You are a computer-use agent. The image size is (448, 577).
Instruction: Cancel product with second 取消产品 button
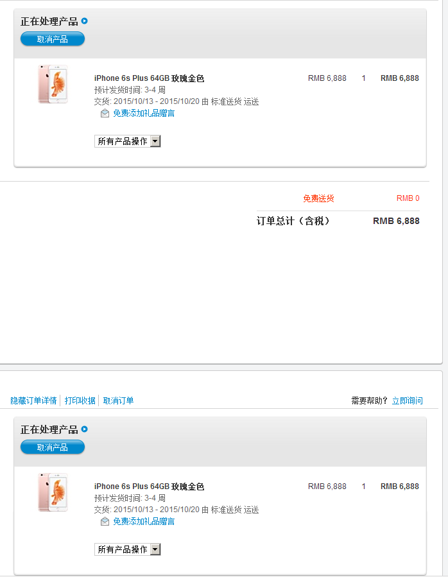[x=53, y=447]
